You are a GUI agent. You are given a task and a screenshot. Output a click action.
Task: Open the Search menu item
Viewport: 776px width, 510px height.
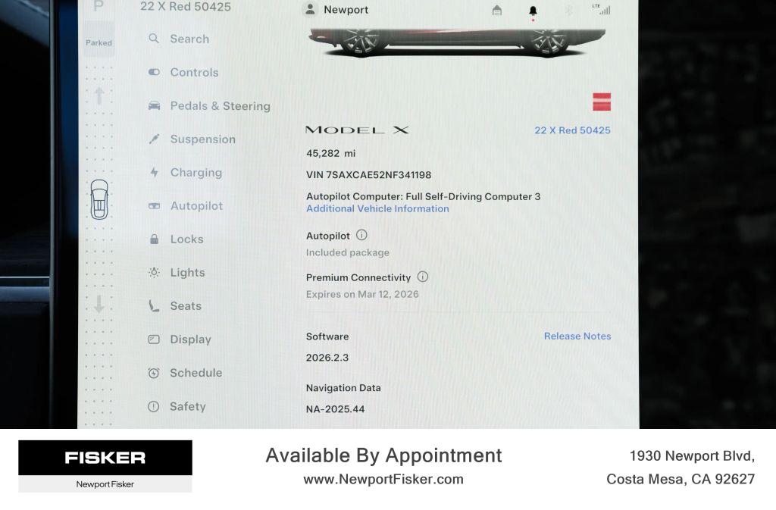[x=179, y=39]
